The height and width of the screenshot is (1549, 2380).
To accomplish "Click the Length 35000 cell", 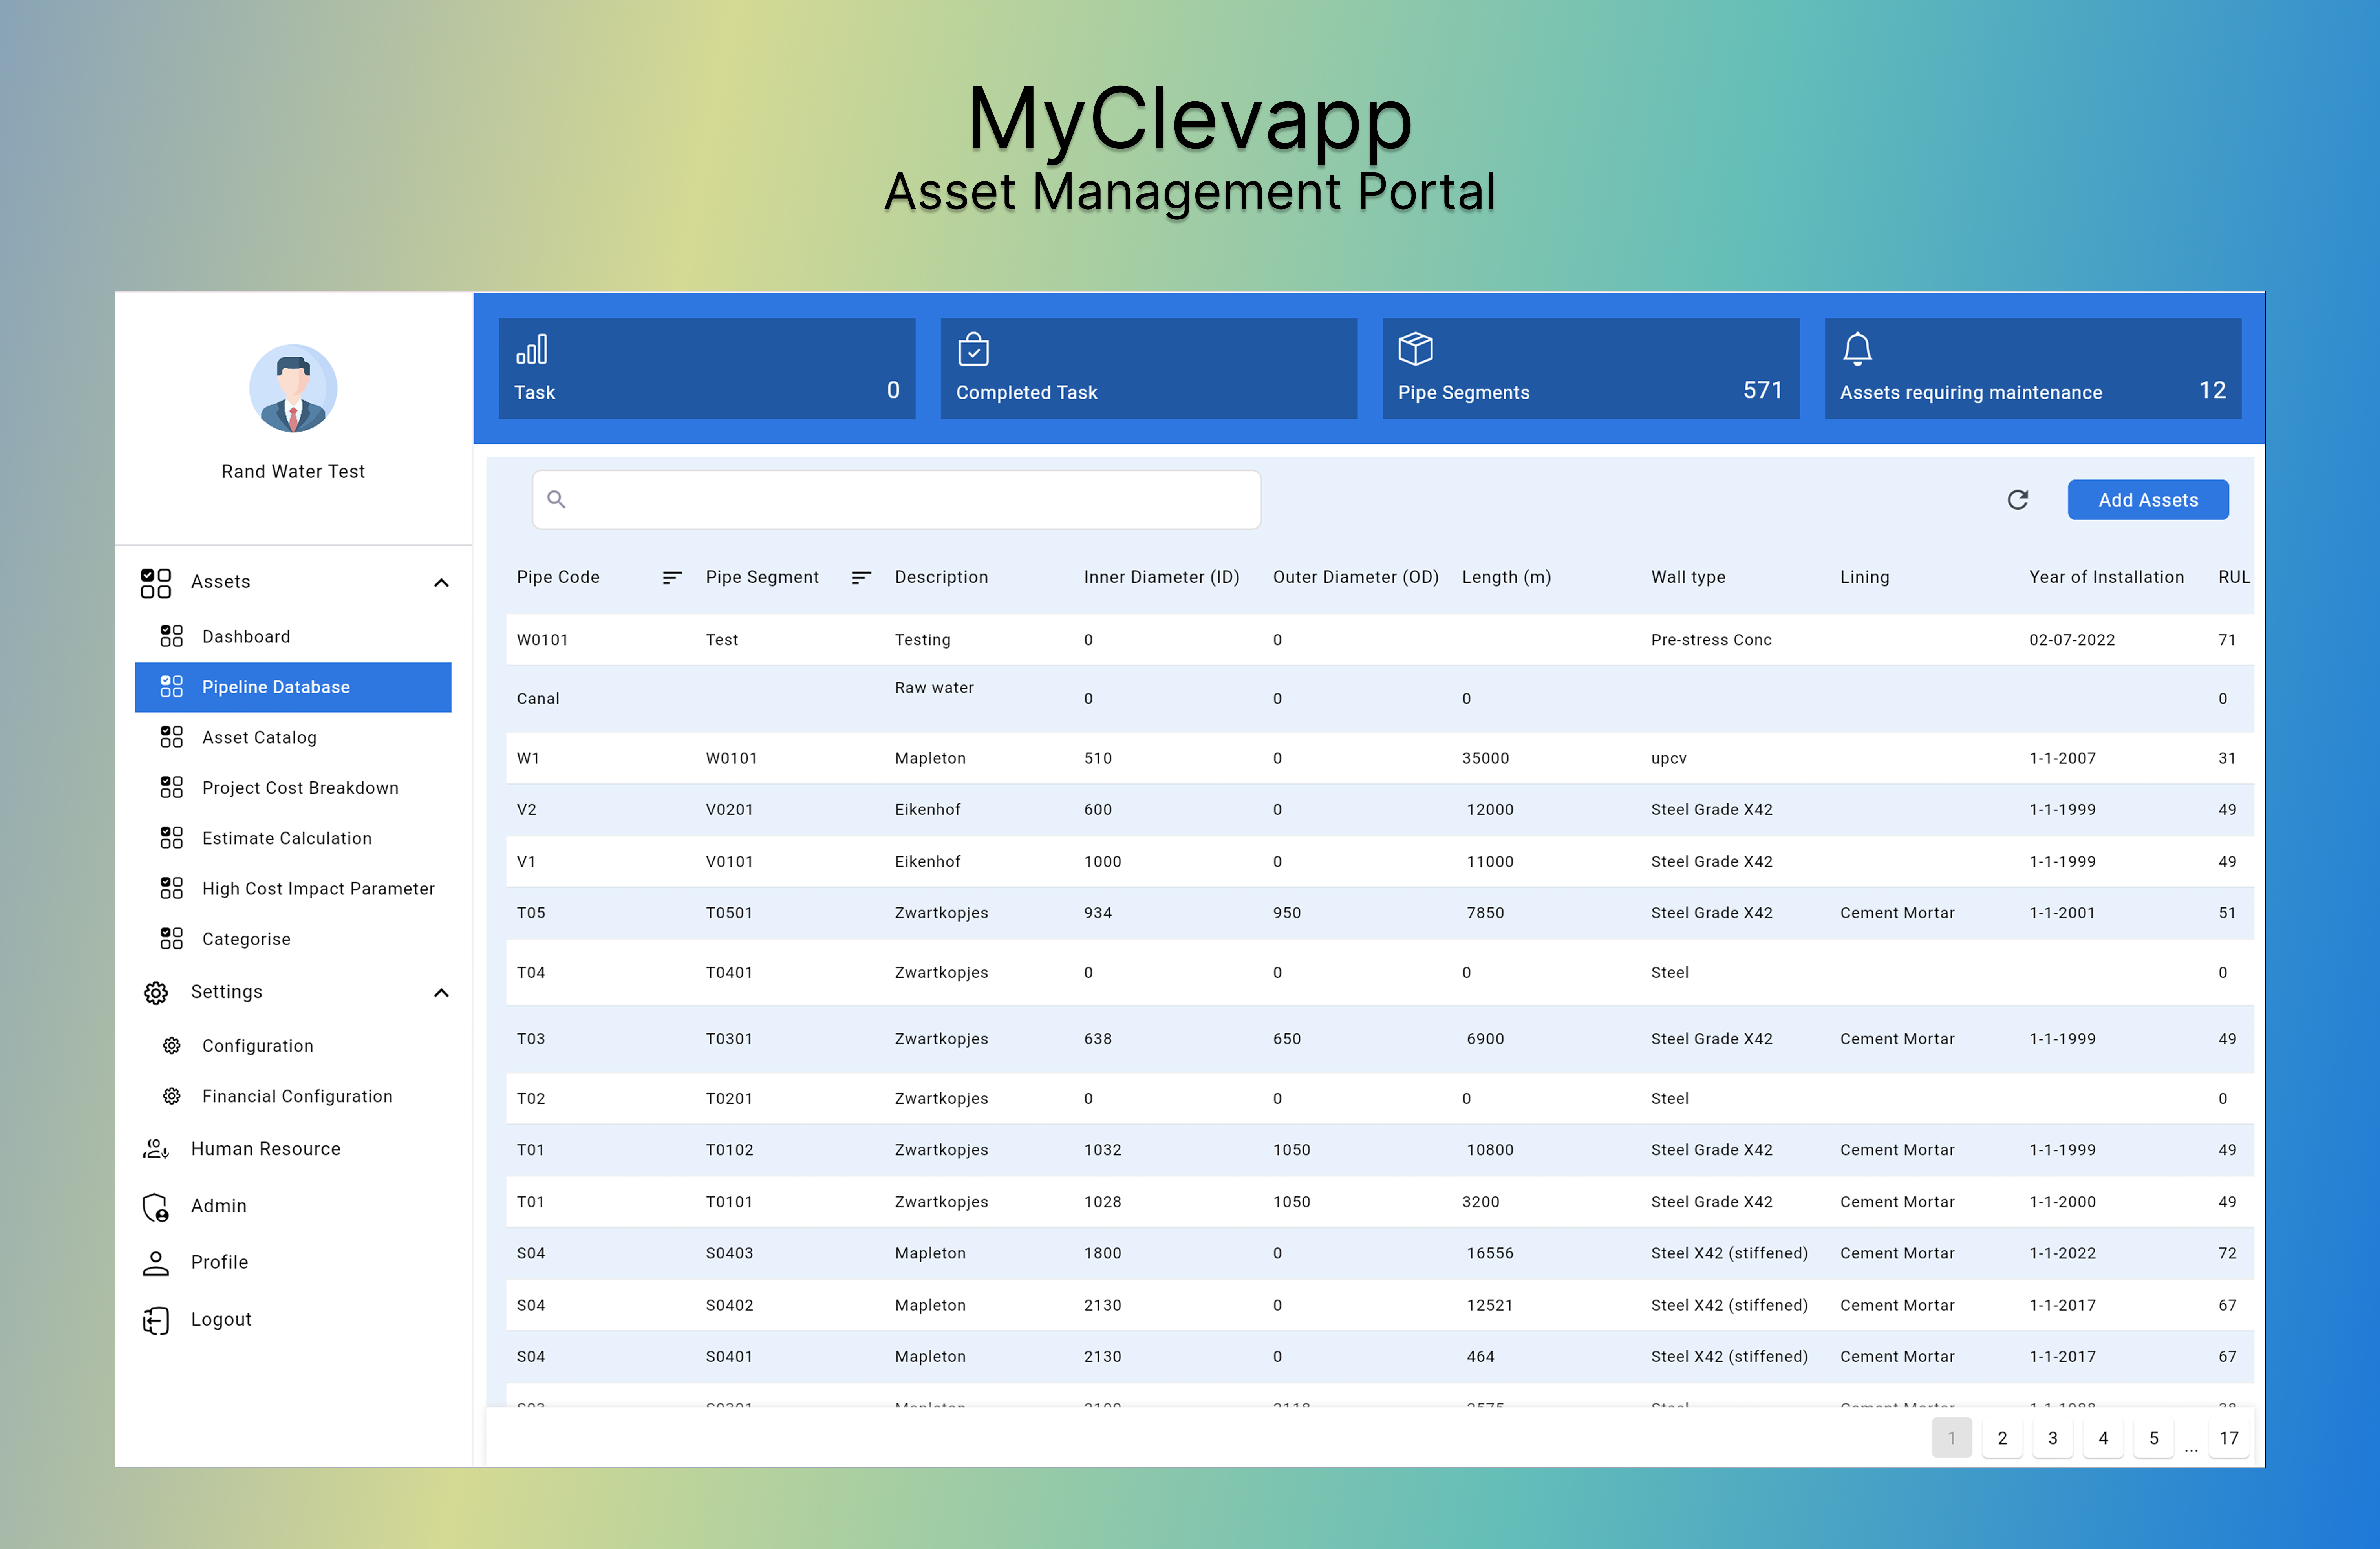I will 1485,759.
